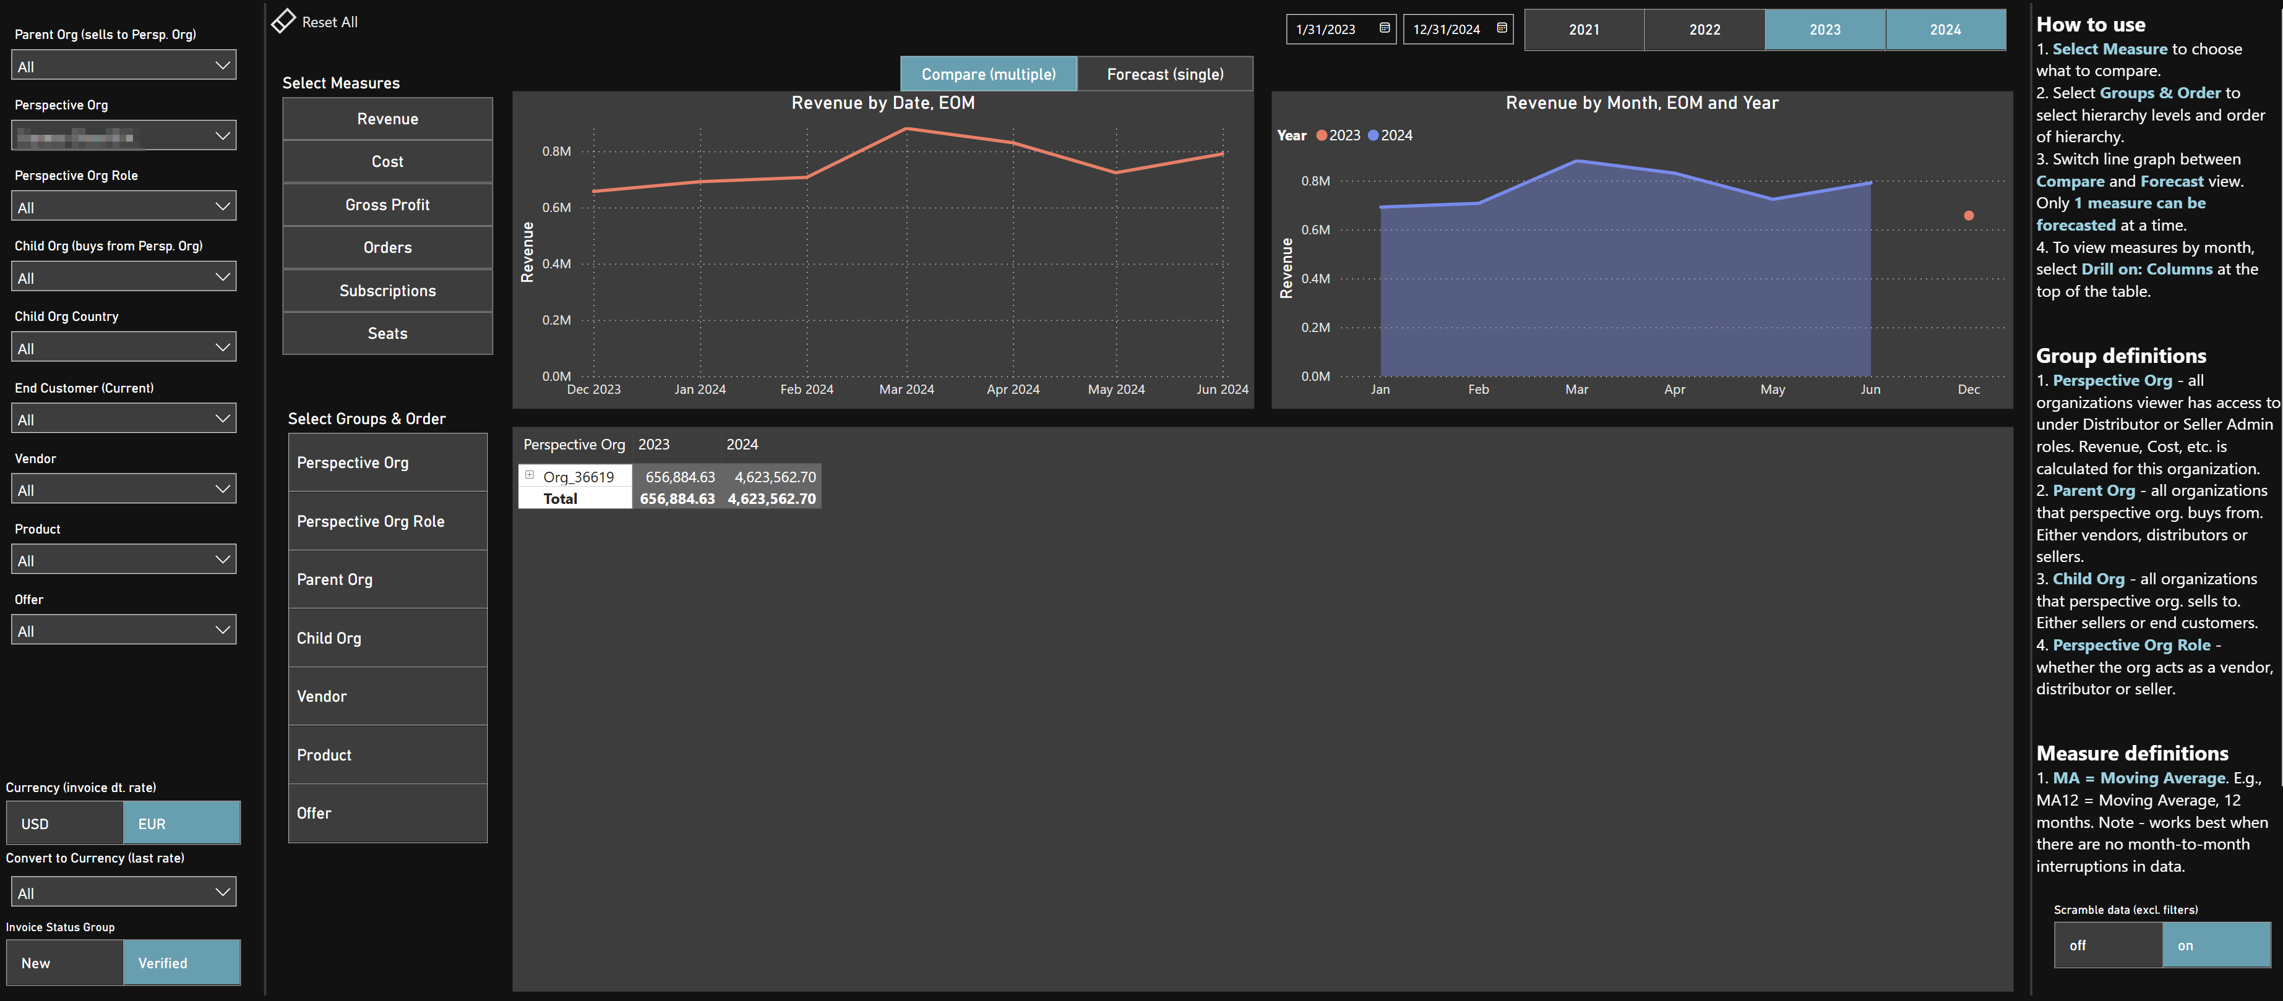Open the Parent Org dropdown
2283x1001 pixels.
pyautogui.click(x=124, y=66)
